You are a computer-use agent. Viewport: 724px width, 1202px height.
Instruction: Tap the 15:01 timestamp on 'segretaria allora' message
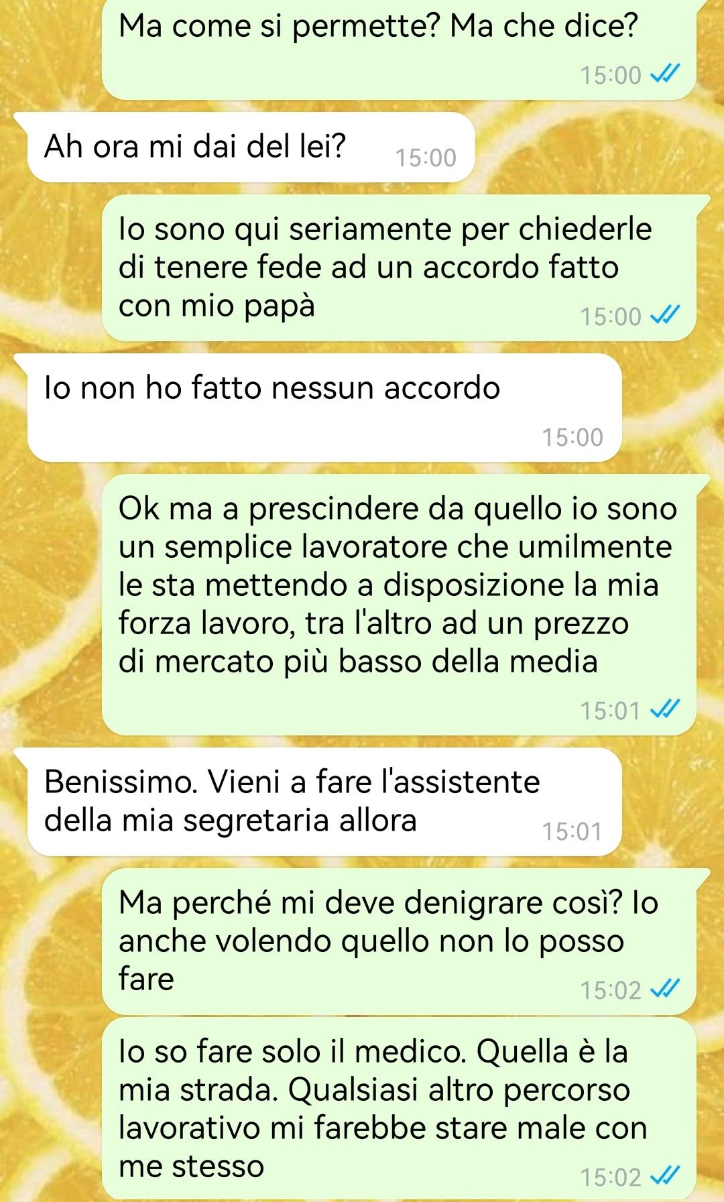pos(572,831)
